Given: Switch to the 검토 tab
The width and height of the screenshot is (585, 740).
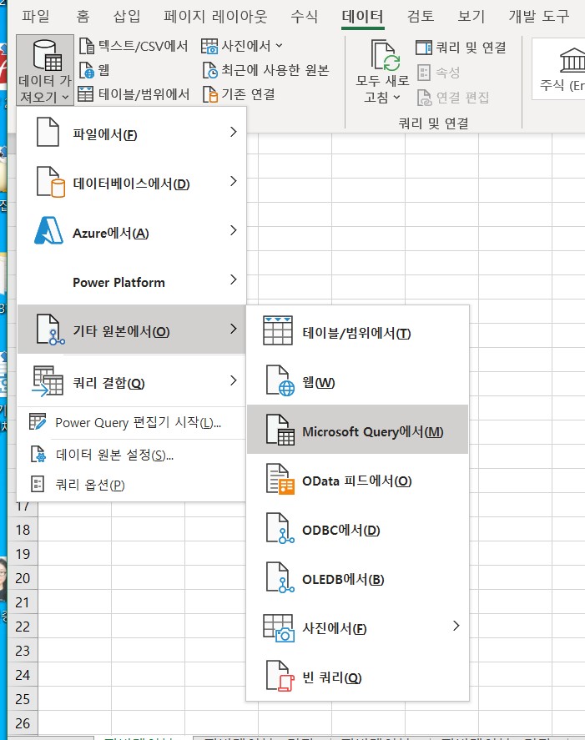Looking at the screenshot, I should pos(421,17).
